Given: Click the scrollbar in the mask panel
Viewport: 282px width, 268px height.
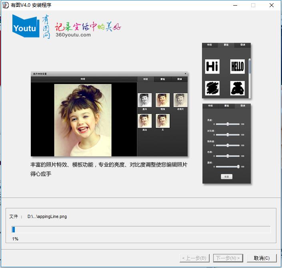Looking at the screenshot, I should (x=250, y=66).
